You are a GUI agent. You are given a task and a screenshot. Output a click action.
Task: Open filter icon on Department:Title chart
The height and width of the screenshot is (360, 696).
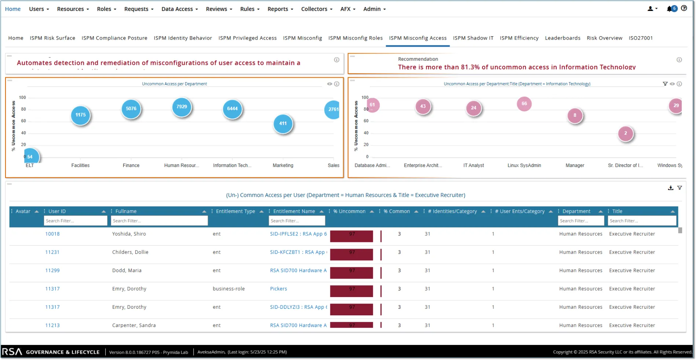click(x=665, y=84)
